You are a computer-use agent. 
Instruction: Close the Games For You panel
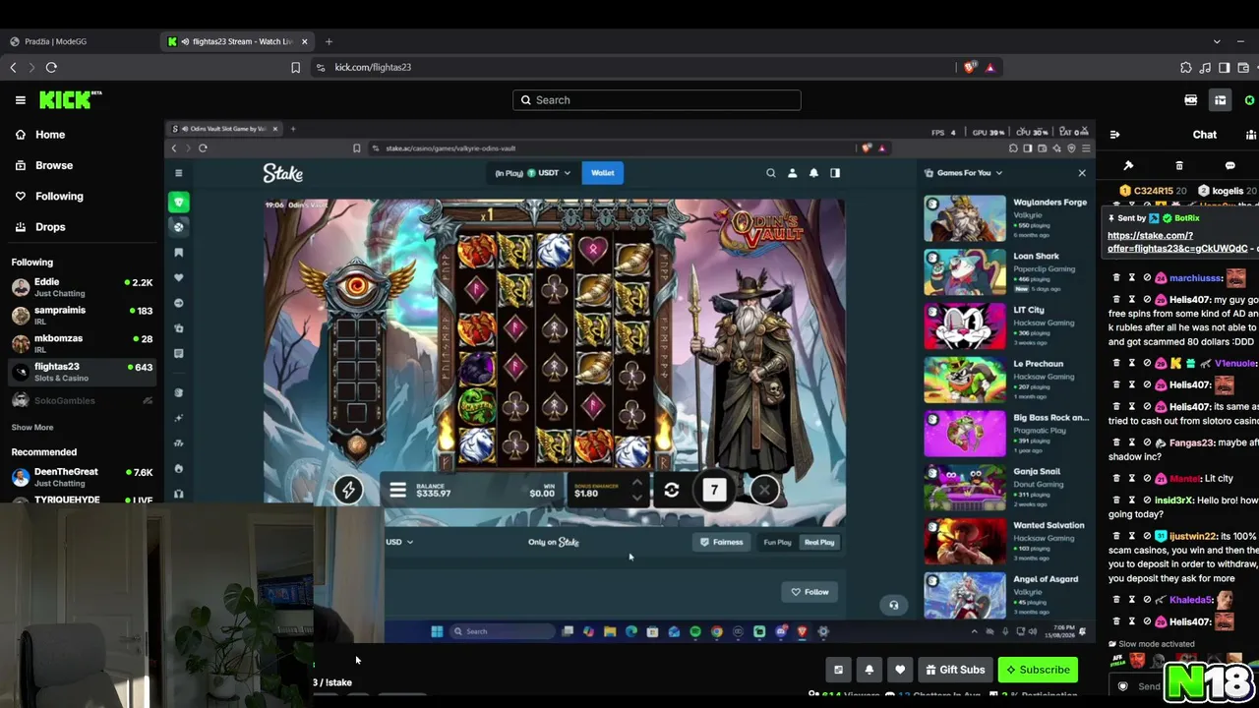point(1082,173)
